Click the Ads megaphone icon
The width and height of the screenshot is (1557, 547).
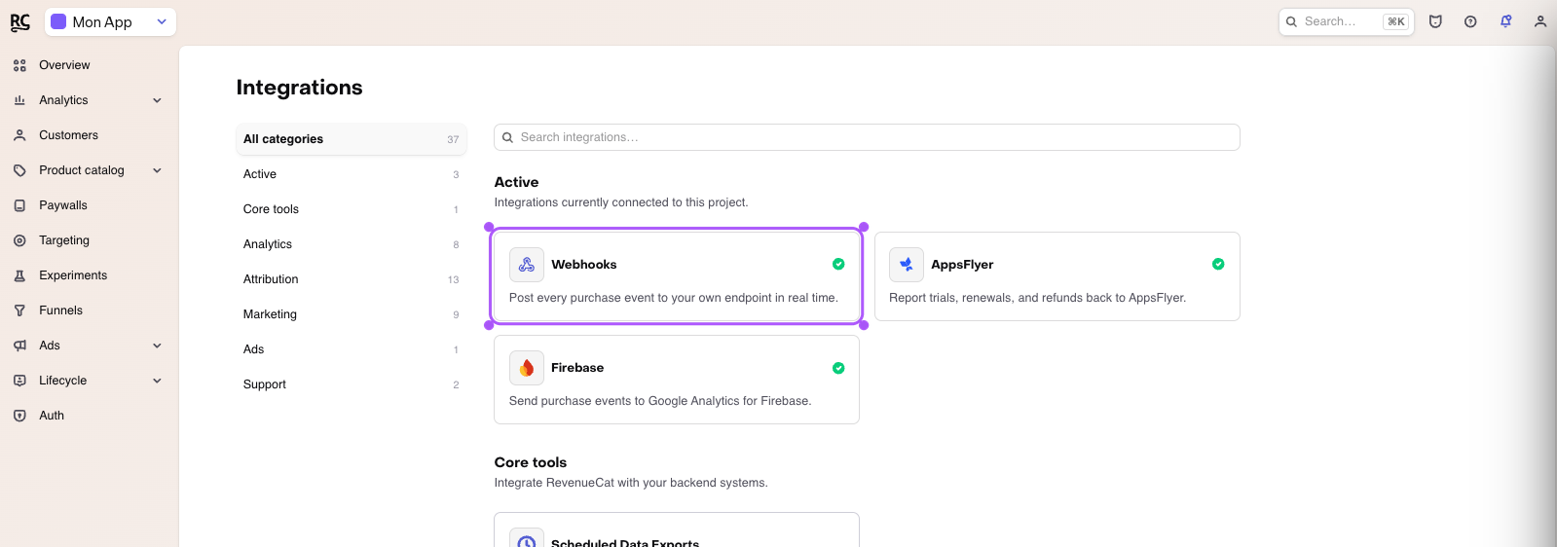coord(19,346)
